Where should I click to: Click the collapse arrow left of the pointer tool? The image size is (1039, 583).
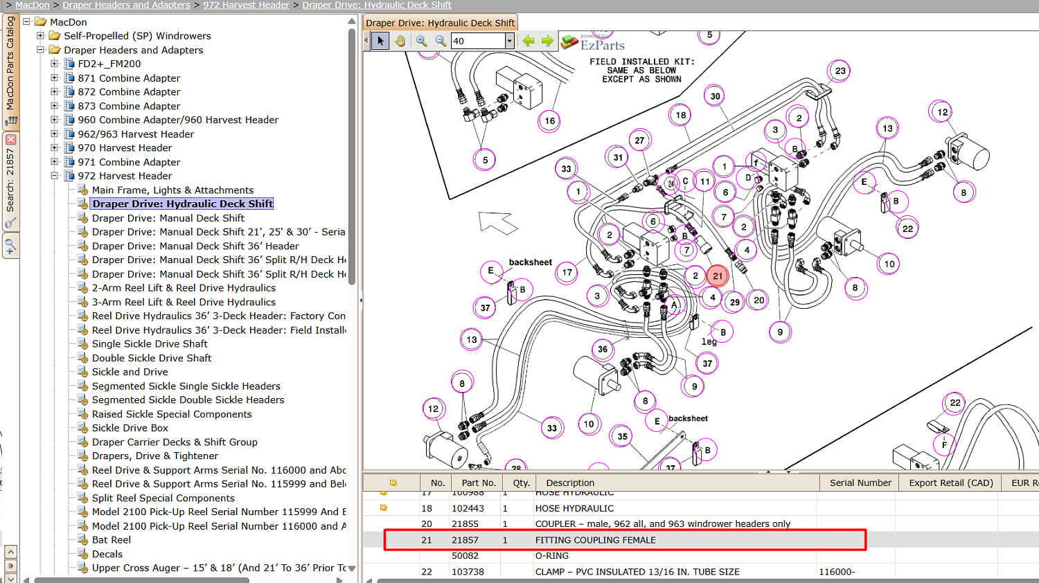click(x=366, y=41)
